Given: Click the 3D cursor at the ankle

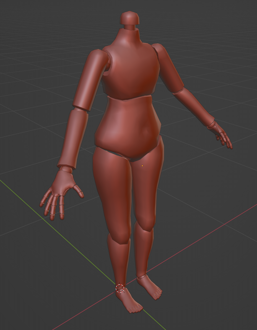Looking at the screenshot, I should point(120,288).
